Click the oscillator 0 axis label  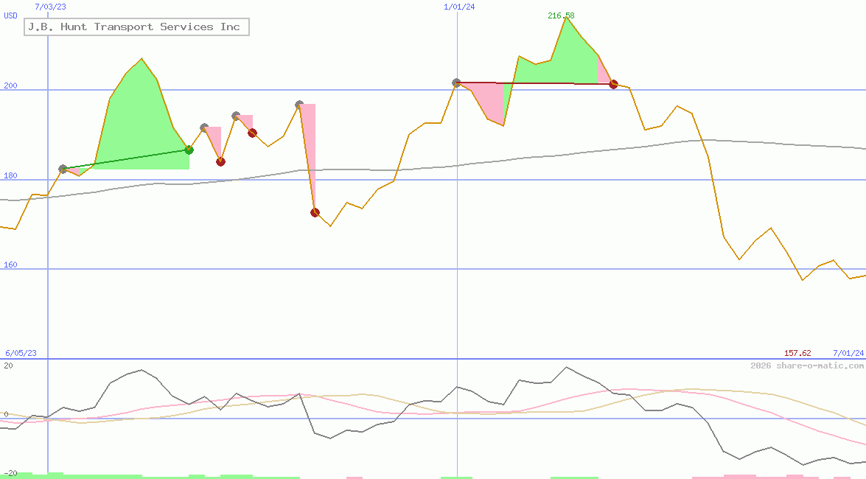[5, 414]
